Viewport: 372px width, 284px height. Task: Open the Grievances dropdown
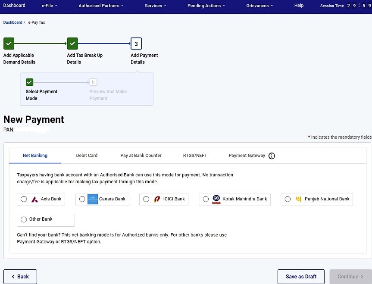(x=259, y=6)
